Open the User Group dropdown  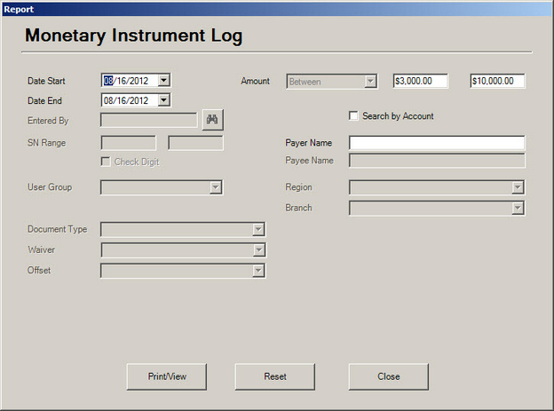(x=216, y=187)
